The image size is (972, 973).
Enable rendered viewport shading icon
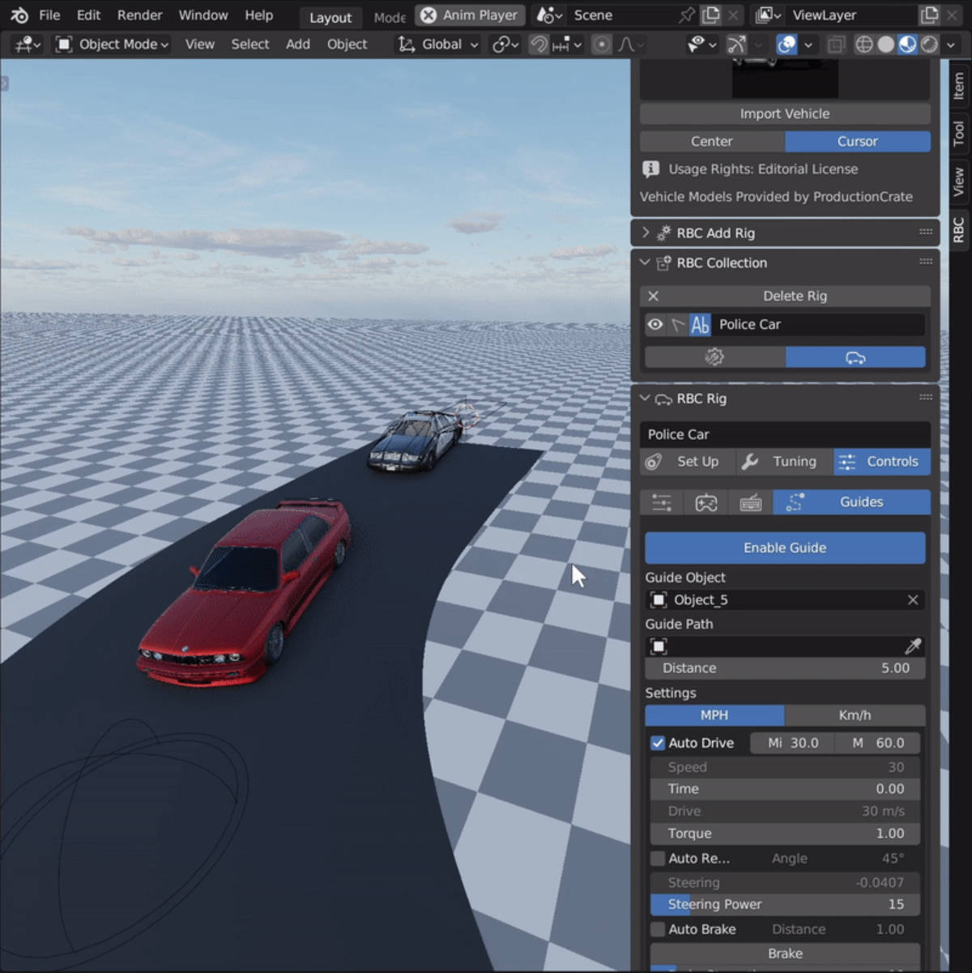(931, 45)
